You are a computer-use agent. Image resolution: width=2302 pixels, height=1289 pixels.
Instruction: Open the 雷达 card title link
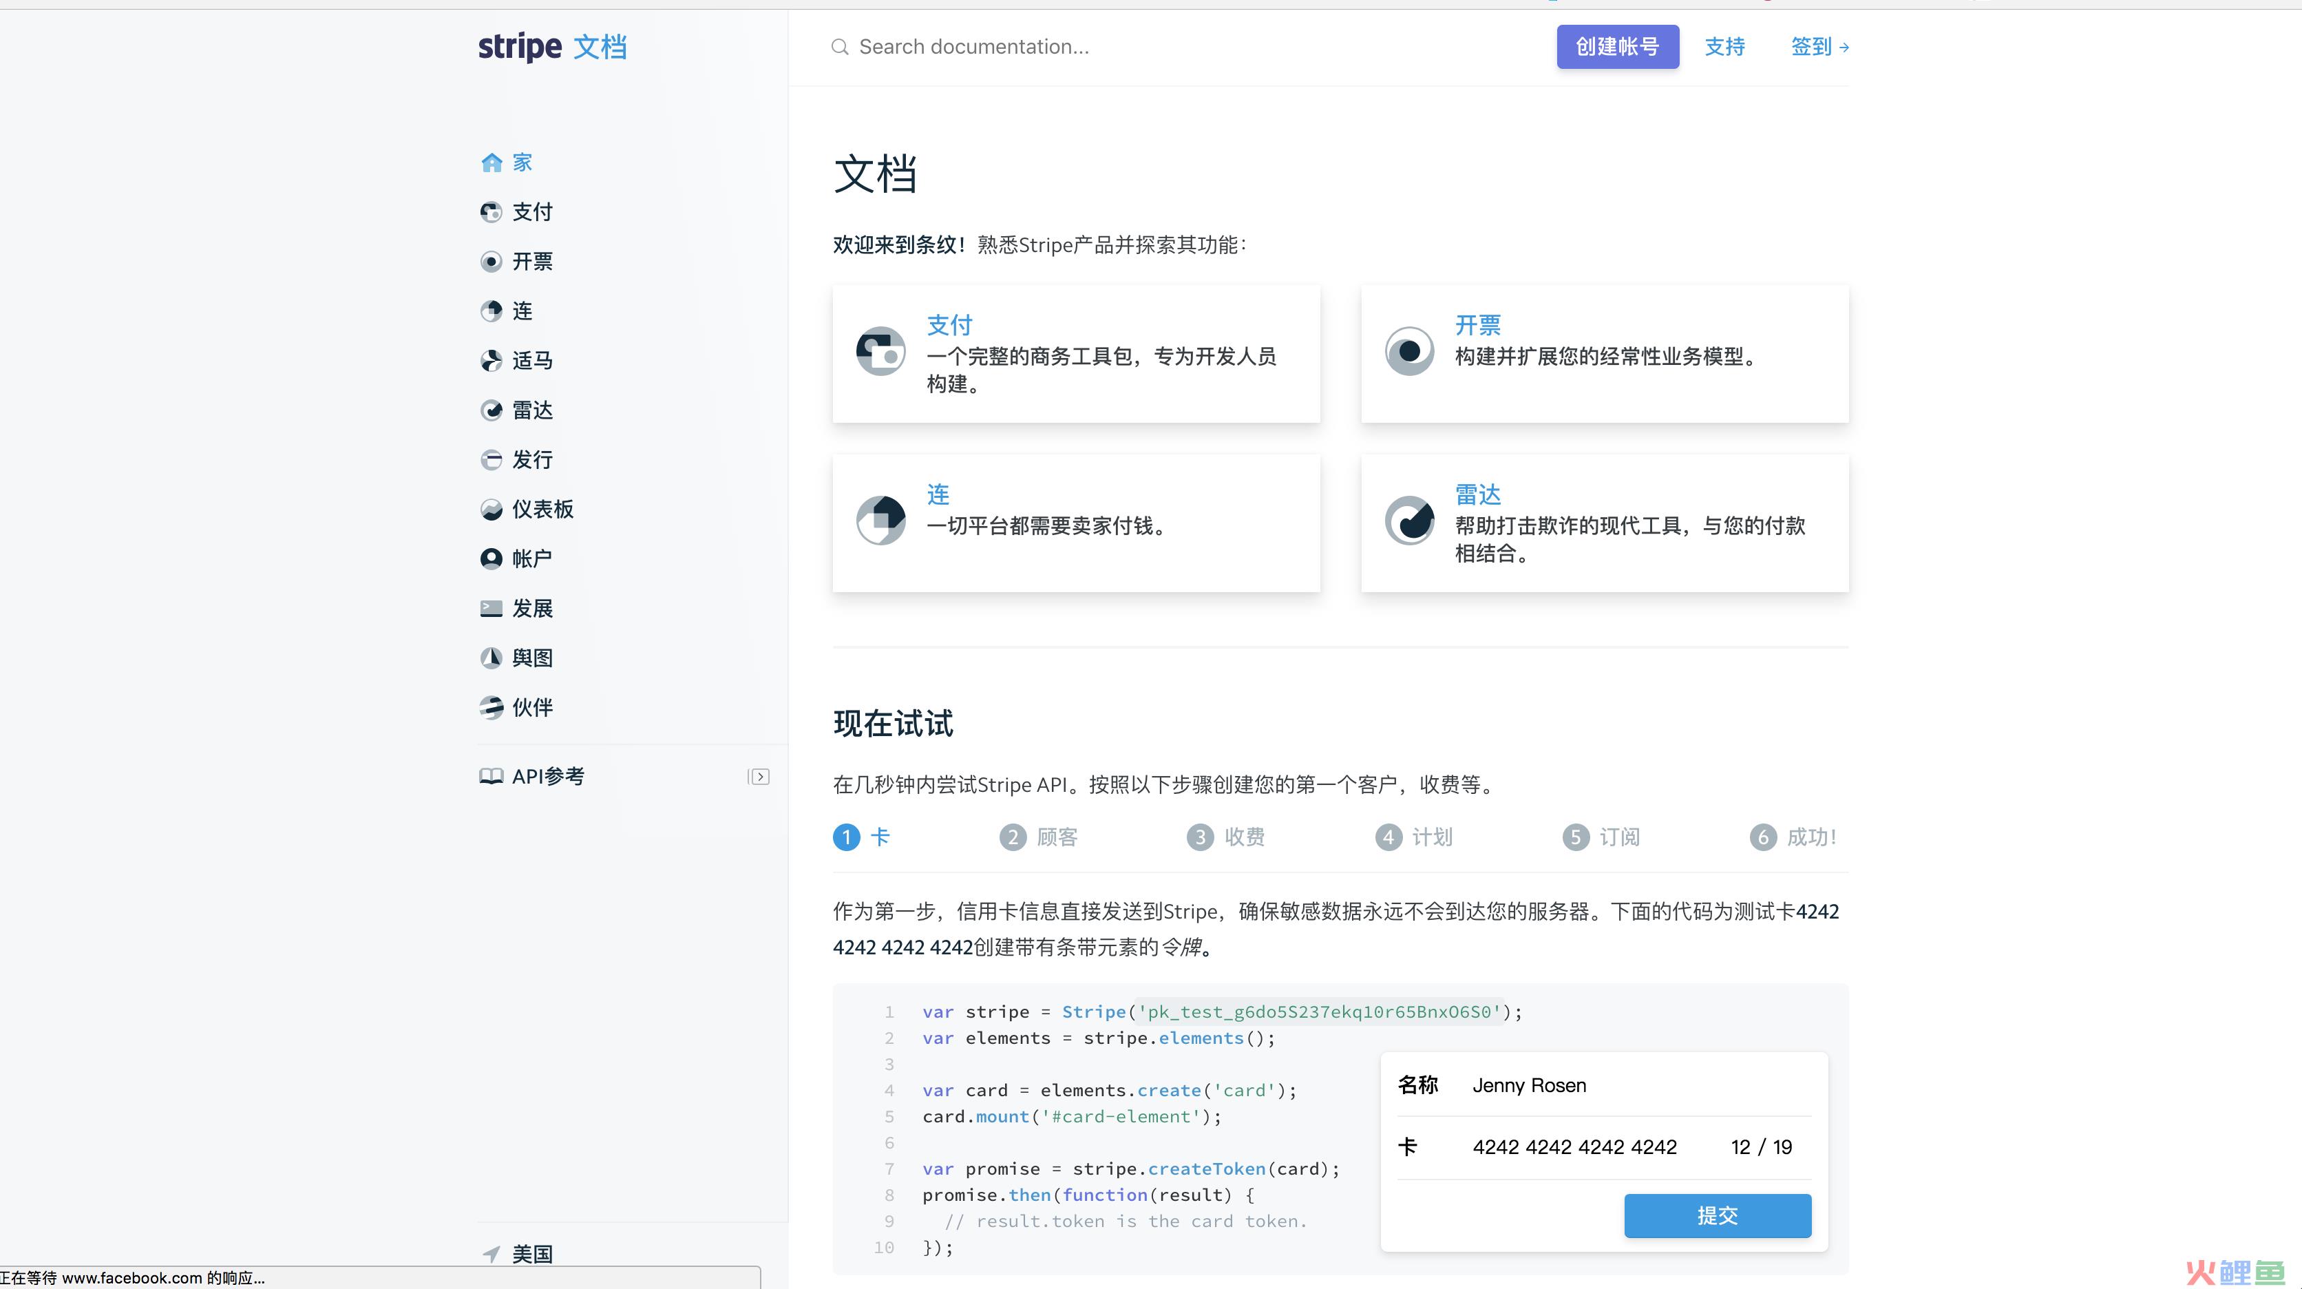pos(1478,494)
